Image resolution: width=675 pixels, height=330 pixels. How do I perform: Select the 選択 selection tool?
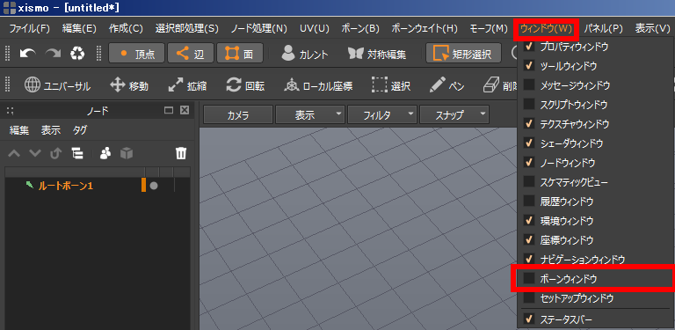point(391,85)
